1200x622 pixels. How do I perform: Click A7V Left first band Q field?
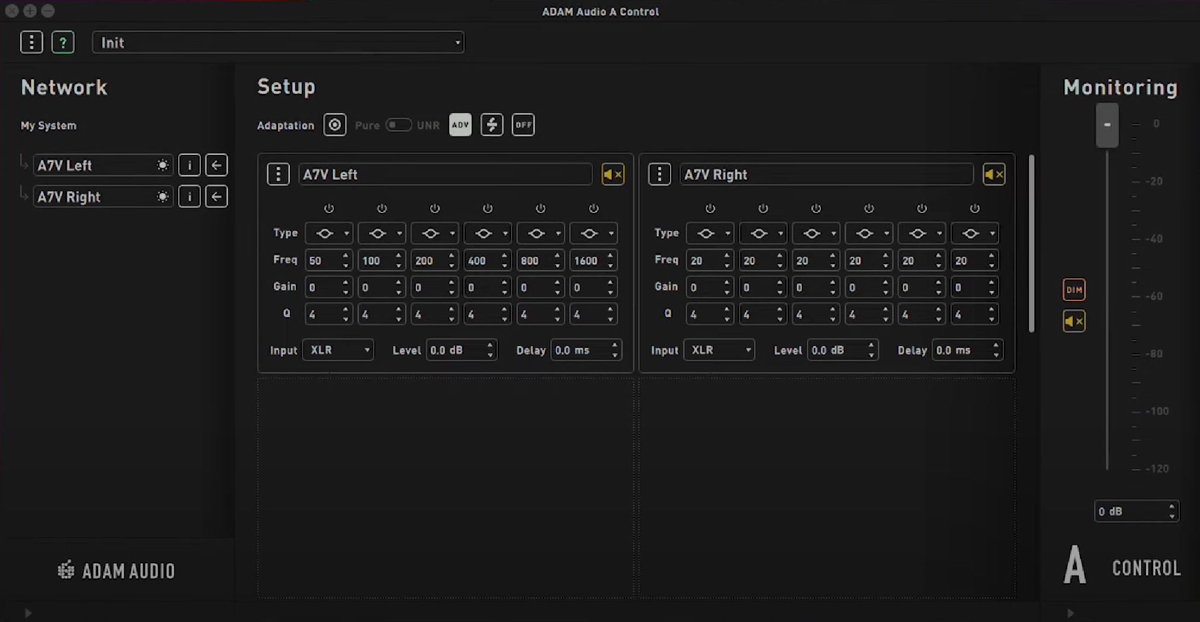point(329,314)
